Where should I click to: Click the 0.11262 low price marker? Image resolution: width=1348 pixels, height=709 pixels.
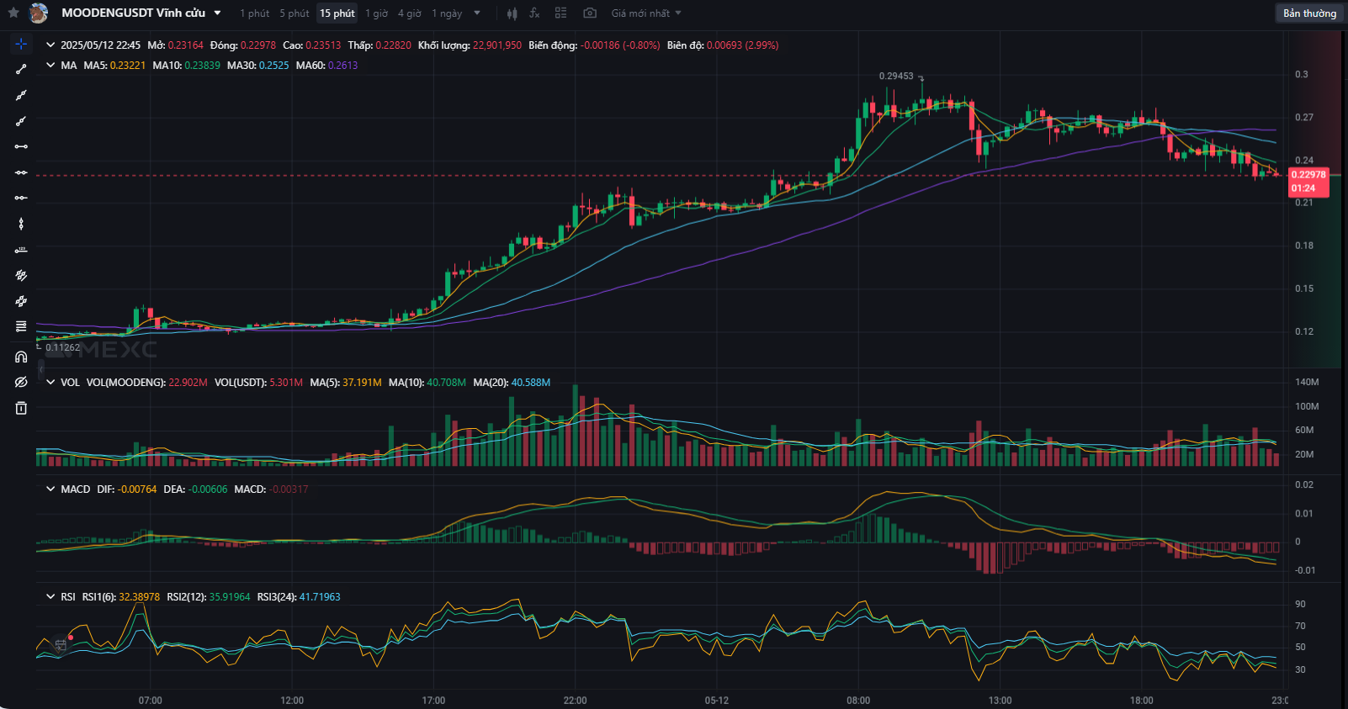(x=63, y=347)
